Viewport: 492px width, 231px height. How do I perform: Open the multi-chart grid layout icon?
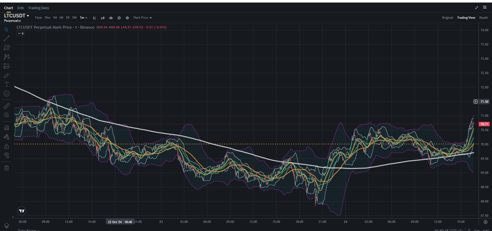pyautogui.click(x=485, y=7)
